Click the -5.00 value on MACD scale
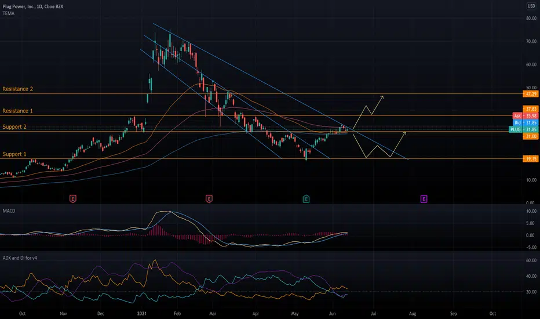Viewport: 540px width, 319px height. tap(531, 247)
